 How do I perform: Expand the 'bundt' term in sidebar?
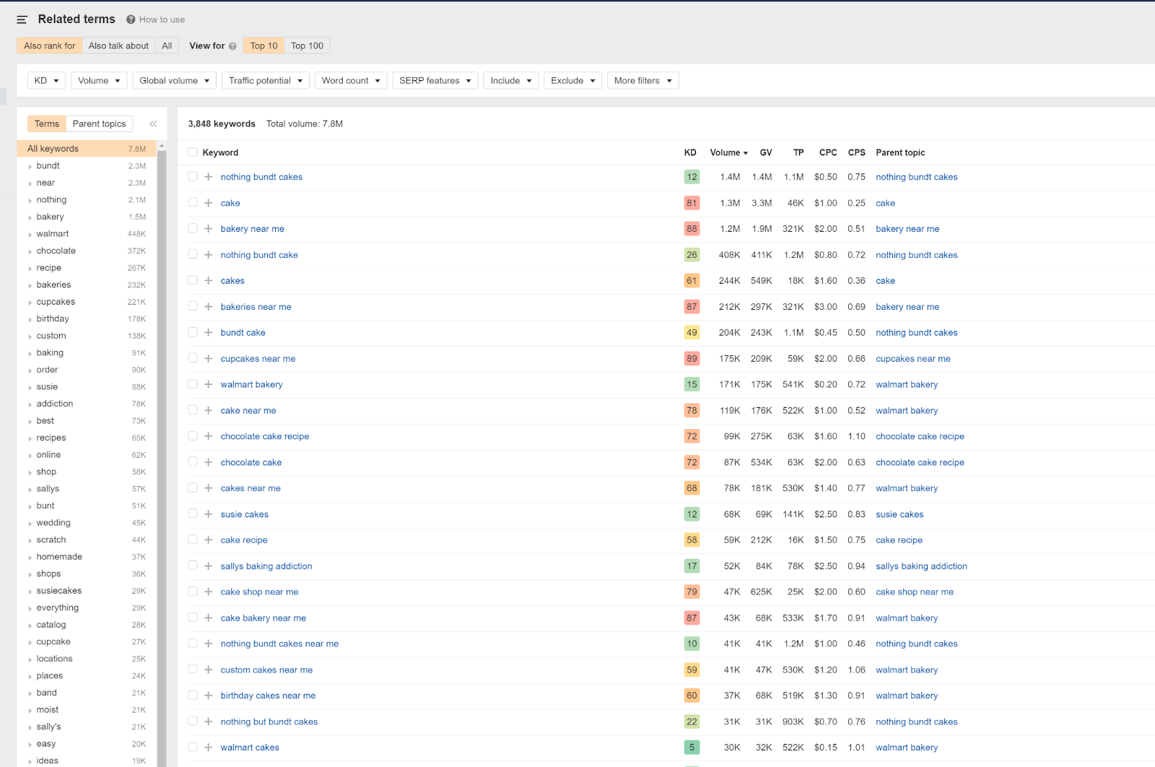(30, 167)
